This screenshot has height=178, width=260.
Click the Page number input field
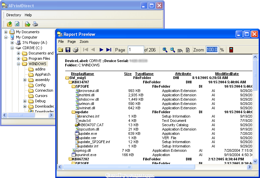tap(135, 50)
